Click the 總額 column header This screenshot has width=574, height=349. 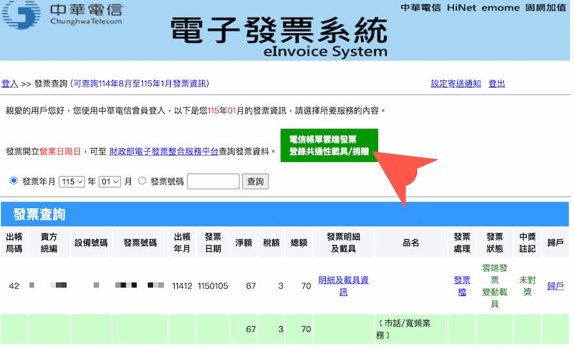298,243
